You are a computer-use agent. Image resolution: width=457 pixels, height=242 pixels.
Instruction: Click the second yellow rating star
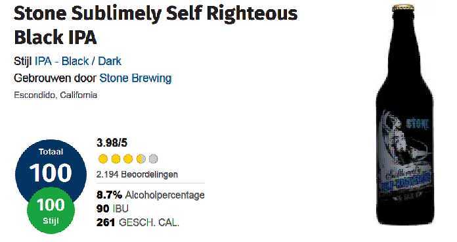116,159
